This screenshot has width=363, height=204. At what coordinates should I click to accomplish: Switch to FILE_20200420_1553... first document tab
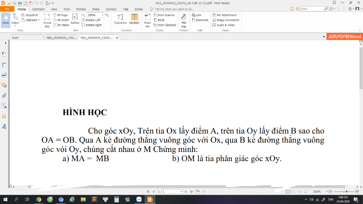61,38
